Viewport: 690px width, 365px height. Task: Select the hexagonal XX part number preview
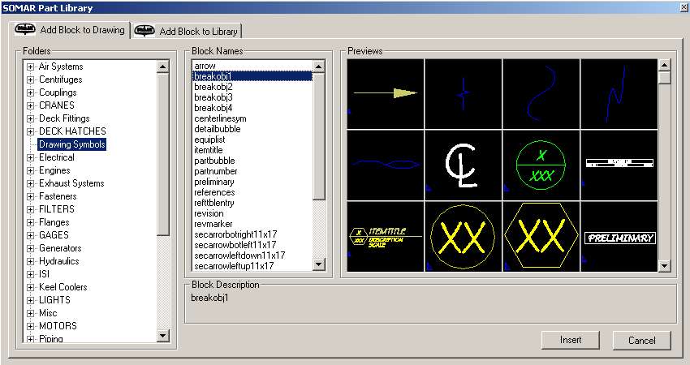541,237
